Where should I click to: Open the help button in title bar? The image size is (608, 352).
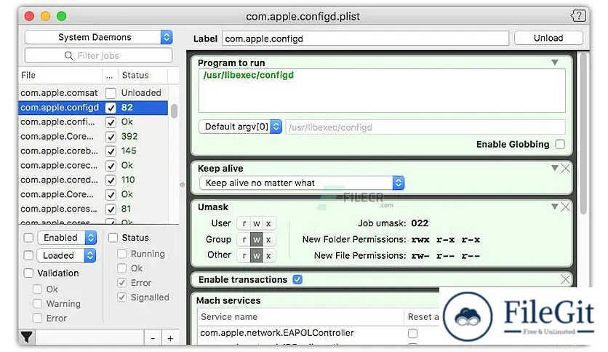click(578, 16)
